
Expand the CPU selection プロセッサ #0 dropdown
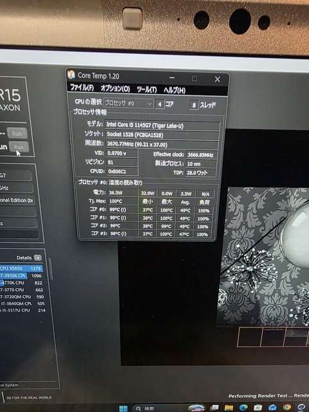point(129,103)
